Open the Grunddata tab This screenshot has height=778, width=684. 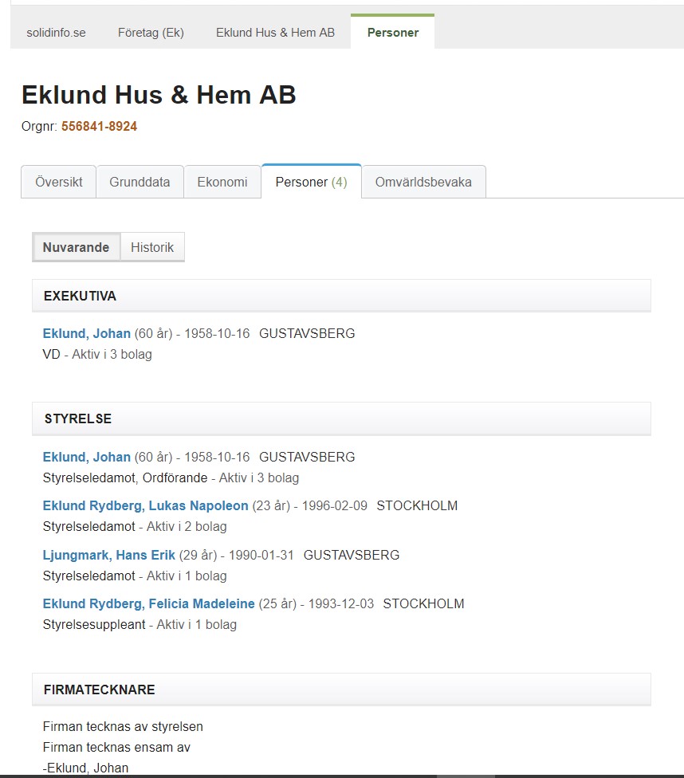click(x=140, y=182)
